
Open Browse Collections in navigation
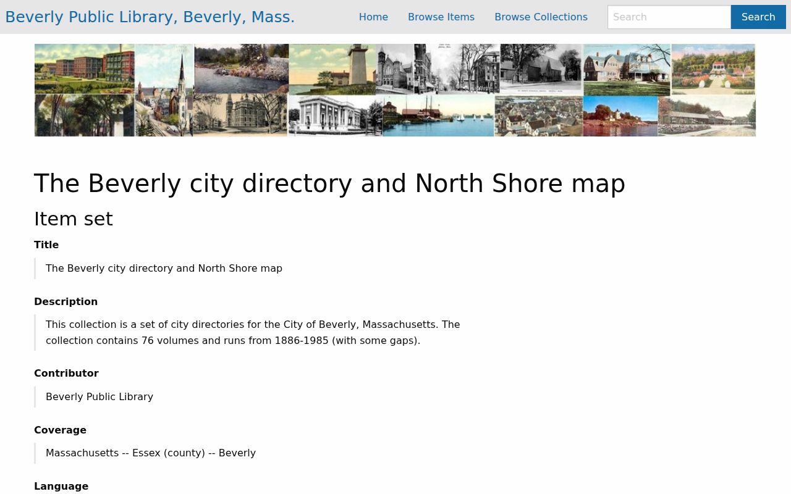click(541, 17)
